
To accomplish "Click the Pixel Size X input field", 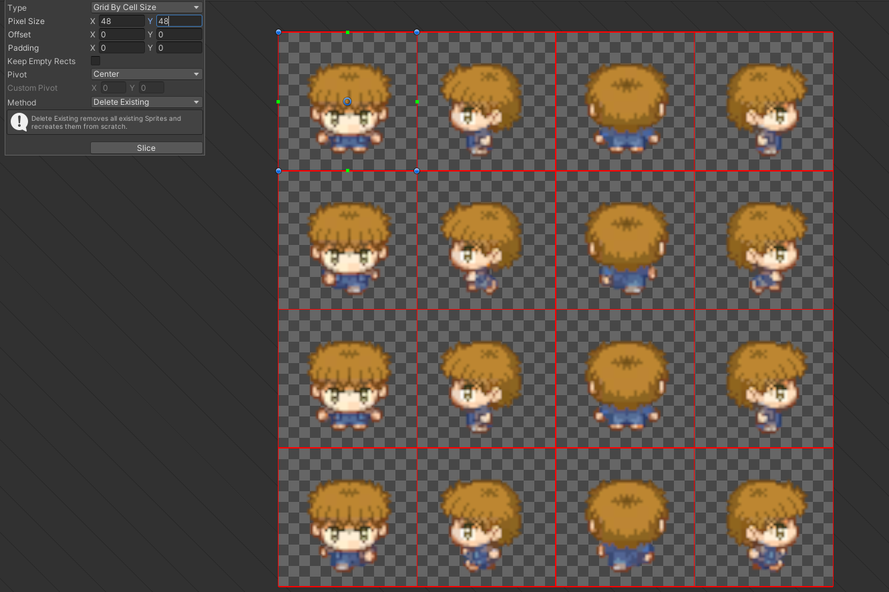I will [122, 21].
